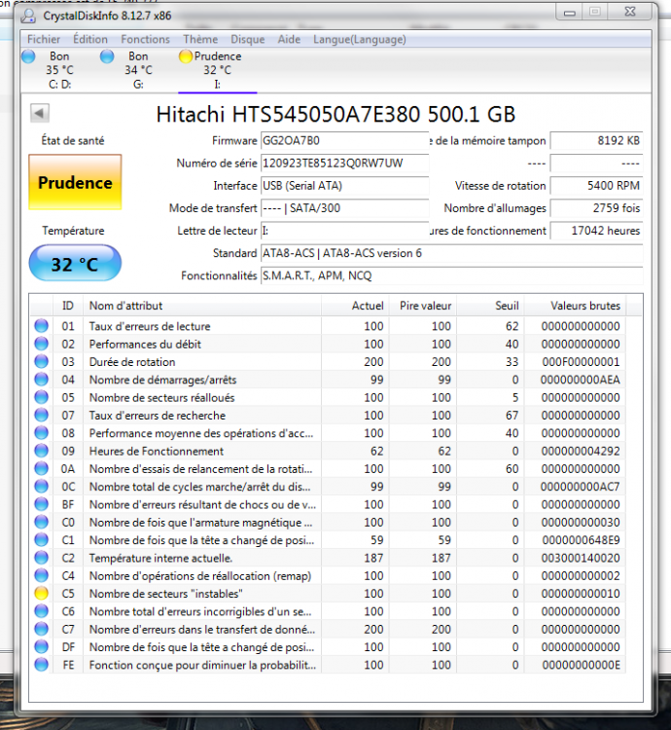Click the previous disk arrow button
Viewport: 671px width, 730px height.
coord(40,114)
